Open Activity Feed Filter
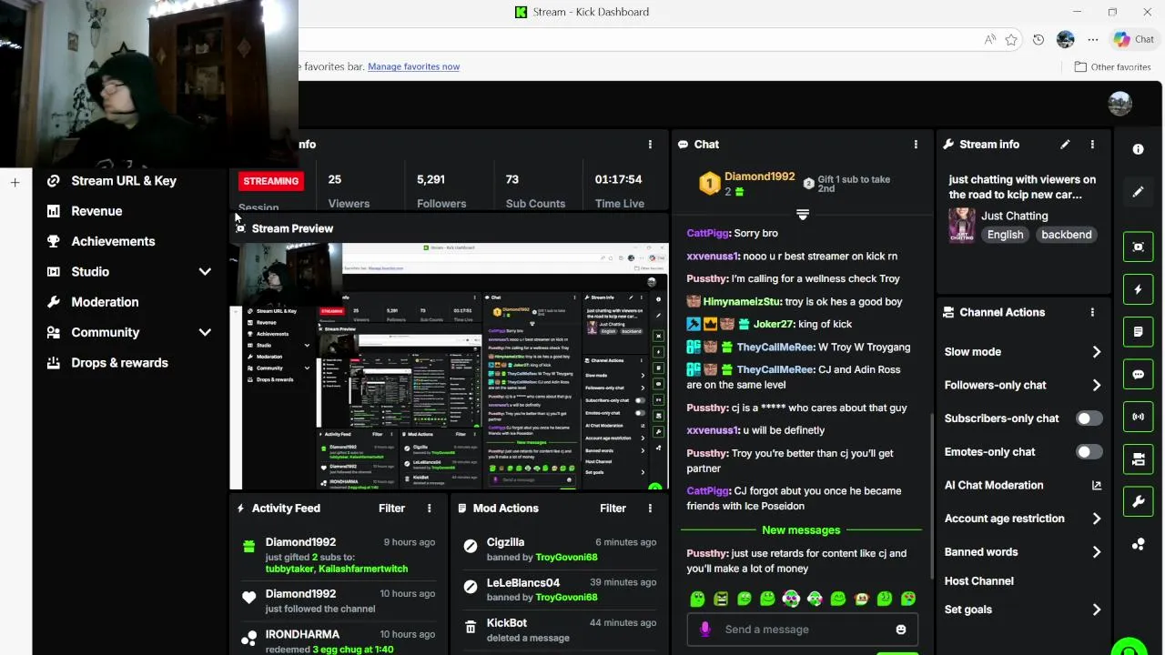1165x655 pixels. tap(391, 509)
